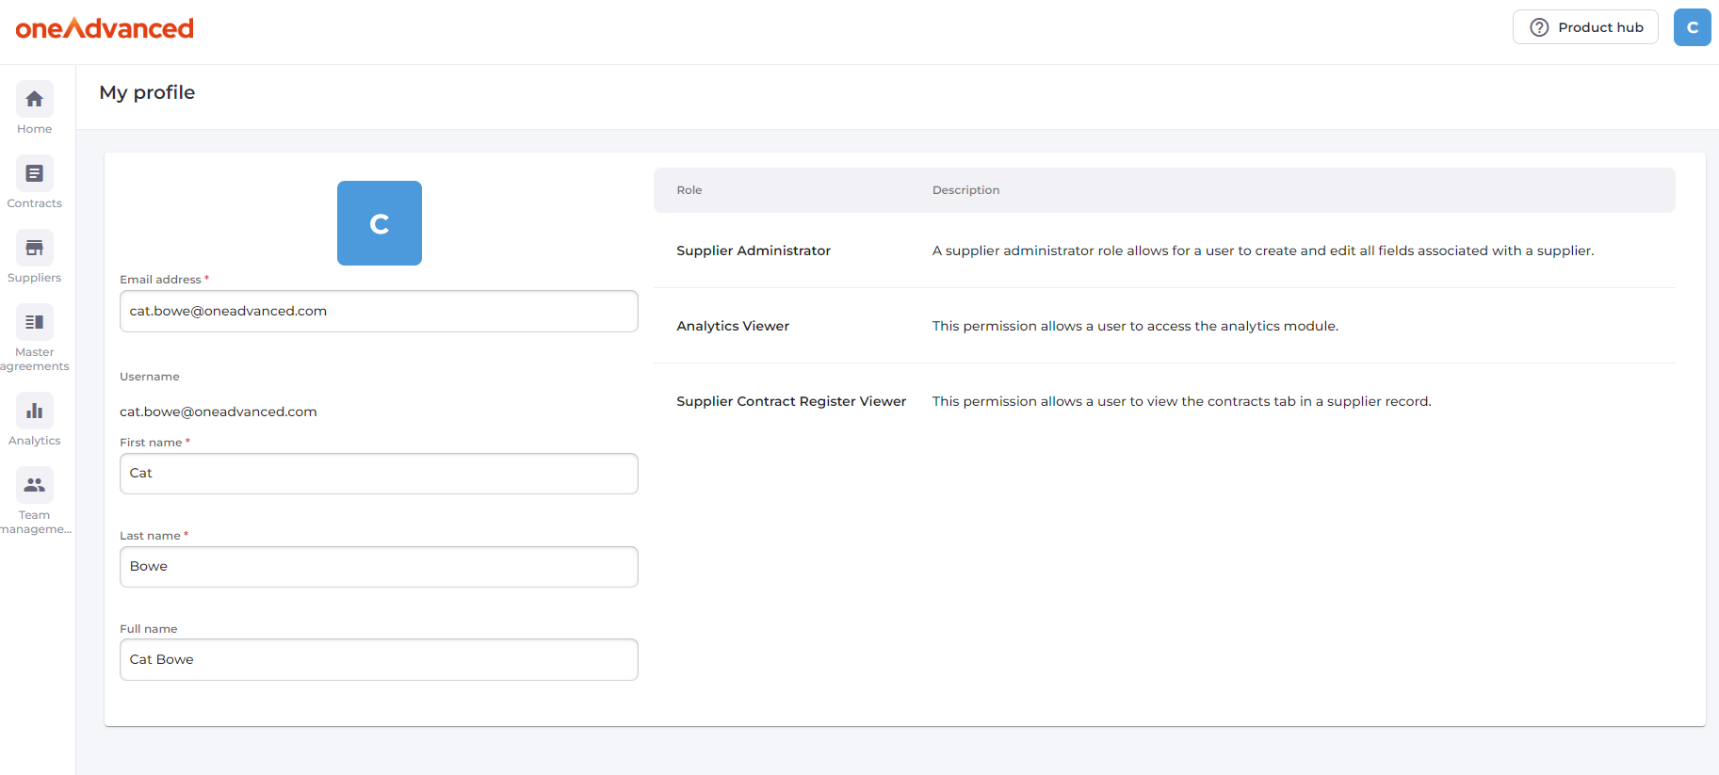1719x775 pixels.
Task: Focus the Email address field
Action: tap(379, 312)
